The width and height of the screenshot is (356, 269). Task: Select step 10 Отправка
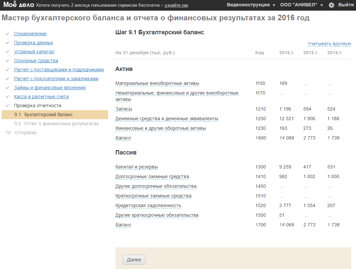coord(21,133)
